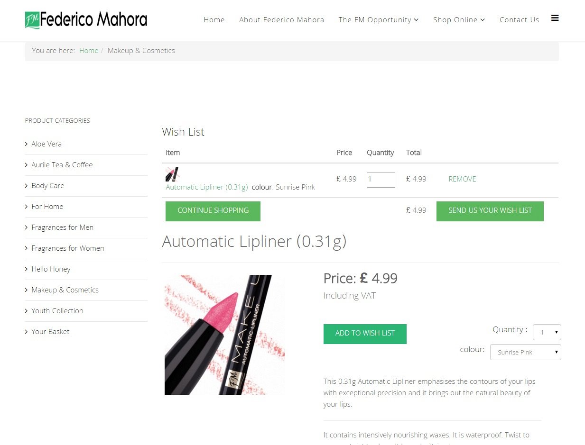The image size is (585, 445).
Task: Expand the Shop Online menu
Action: click(x=459, y=20)
